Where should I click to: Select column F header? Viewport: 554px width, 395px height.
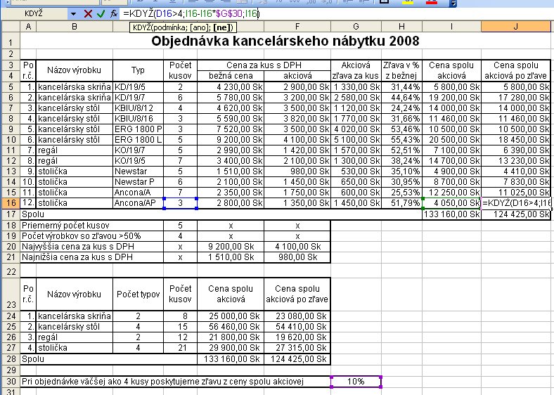coord(297,27)
